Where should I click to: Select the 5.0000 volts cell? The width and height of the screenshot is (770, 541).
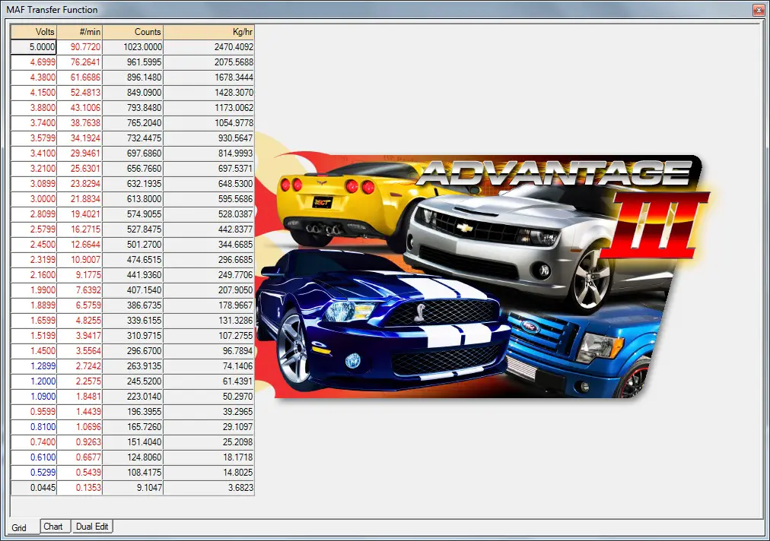pos(34,47)
